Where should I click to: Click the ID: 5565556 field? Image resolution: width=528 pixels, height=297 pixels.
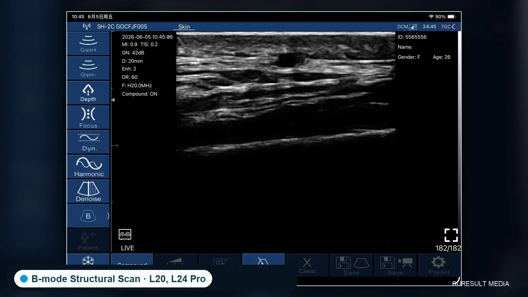[412, 37]
